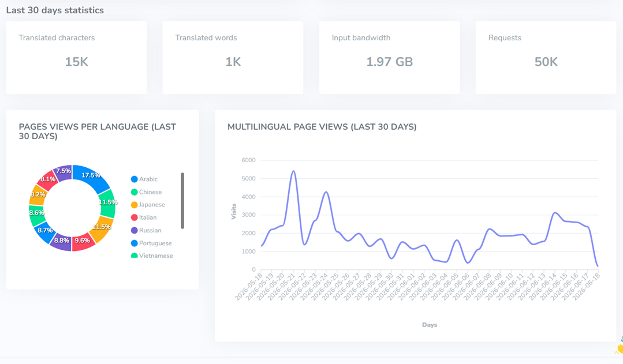Toggle the Portuguese legend entry
This screenshot has width=623, height=364.
pos(151,243)
